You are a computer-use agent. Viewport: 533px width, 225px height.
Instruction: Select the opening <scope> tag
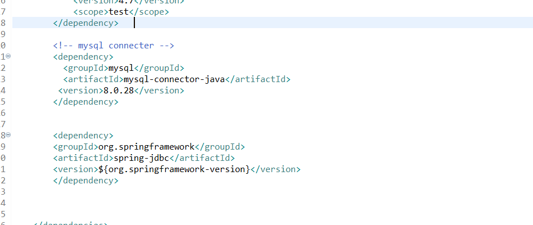[91, 12]
